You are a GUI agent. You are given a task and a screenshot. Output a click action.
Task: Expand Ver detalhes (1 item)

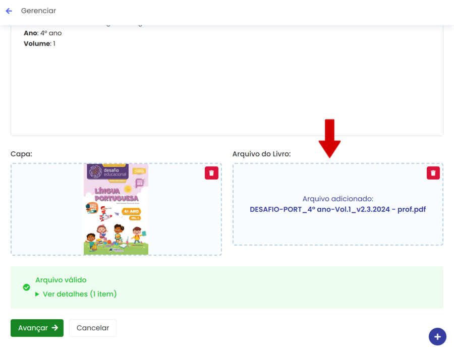[x=79, y=294]
